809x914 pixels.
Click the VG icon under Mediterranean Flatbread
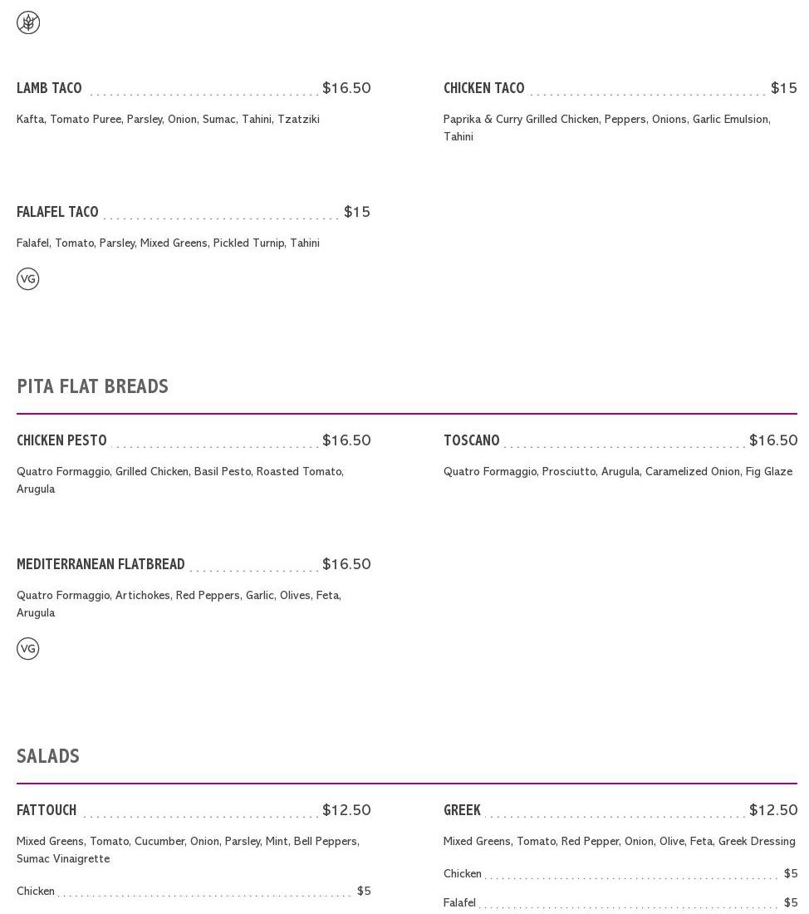[28, 649]
